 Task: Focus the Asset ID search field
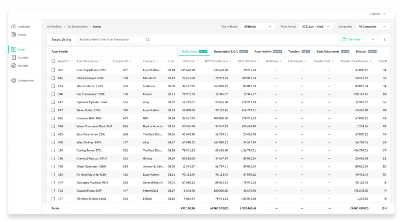pyautogui.click(x=112, y=39)
